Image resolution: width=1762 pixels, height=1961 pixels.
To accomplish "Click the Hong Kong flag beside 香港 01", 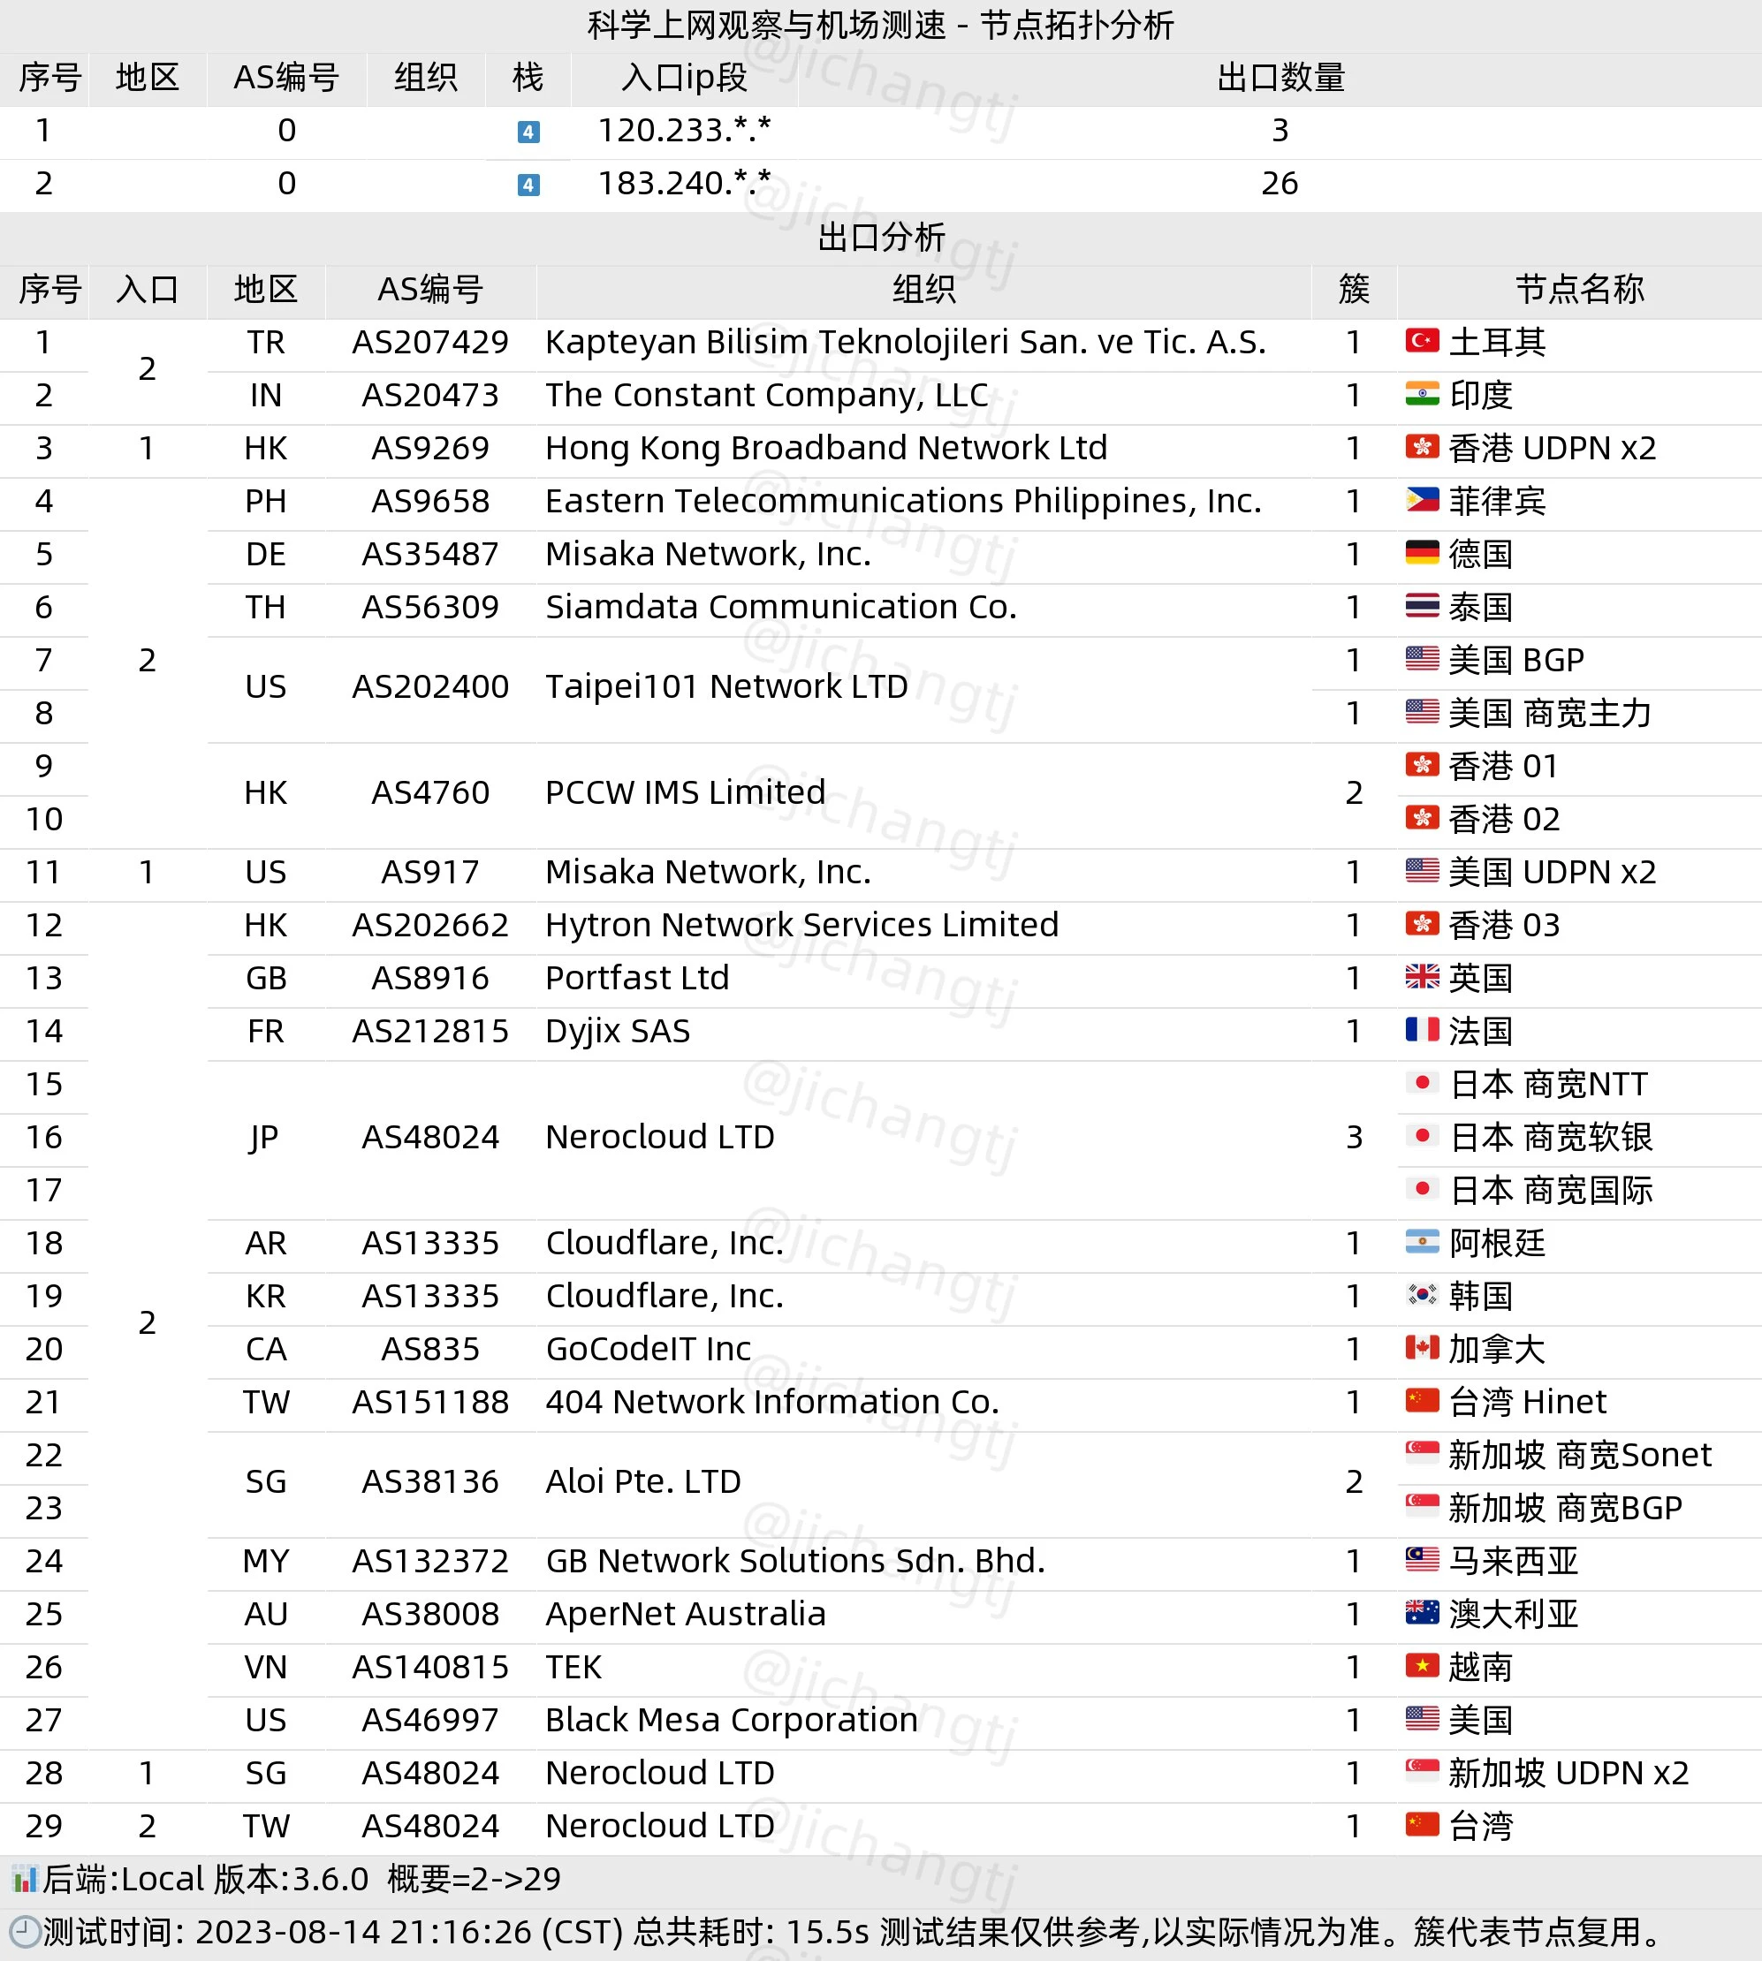I will [1421, 766].
